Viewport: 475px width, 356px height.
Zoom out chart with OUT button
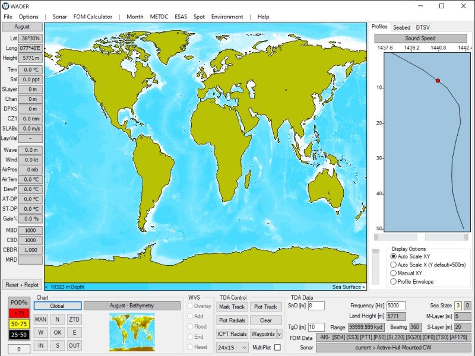(x=74, y=345)
